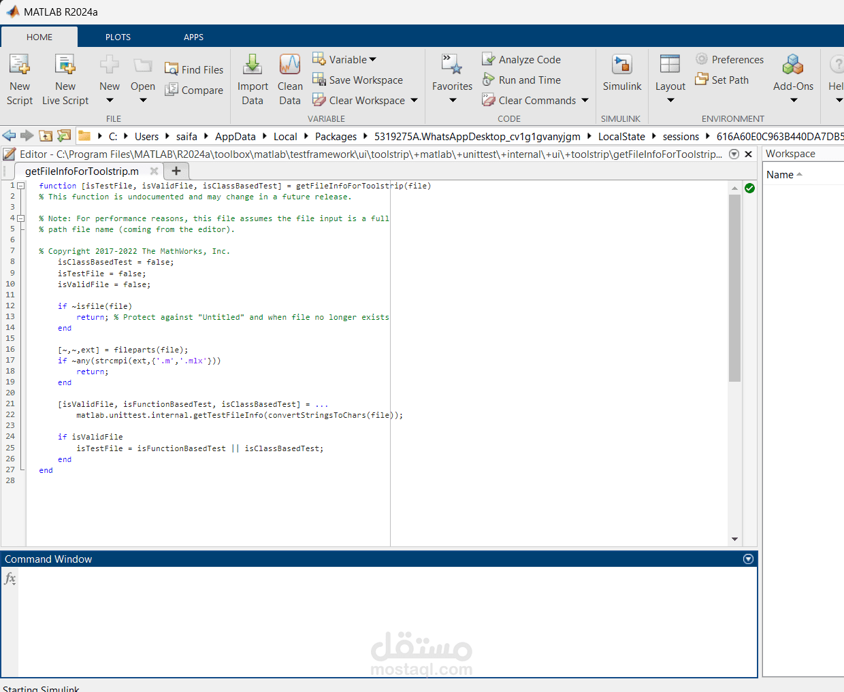Click Copyright comment on line 7
This screenshot has height=692, width=844.
coord(134,251)
